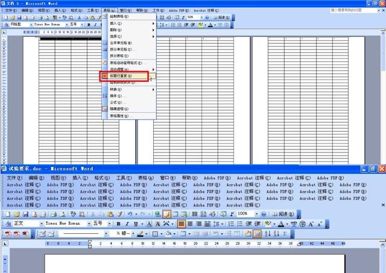386x273 pixels.
Task: Click Insert Hyperlink globe icon in lower window
Action: point(157,214)
